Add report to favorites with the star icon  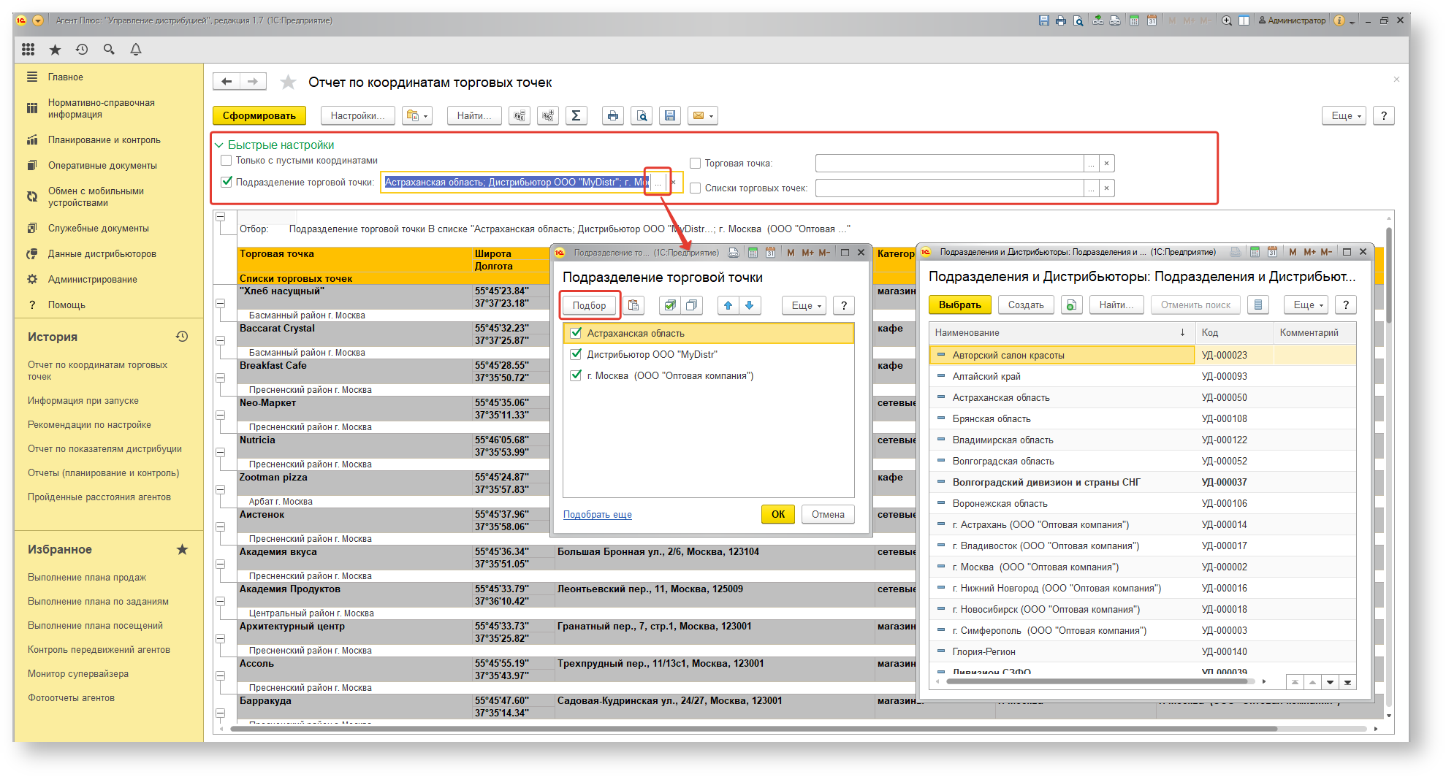[x=289, y=83]
